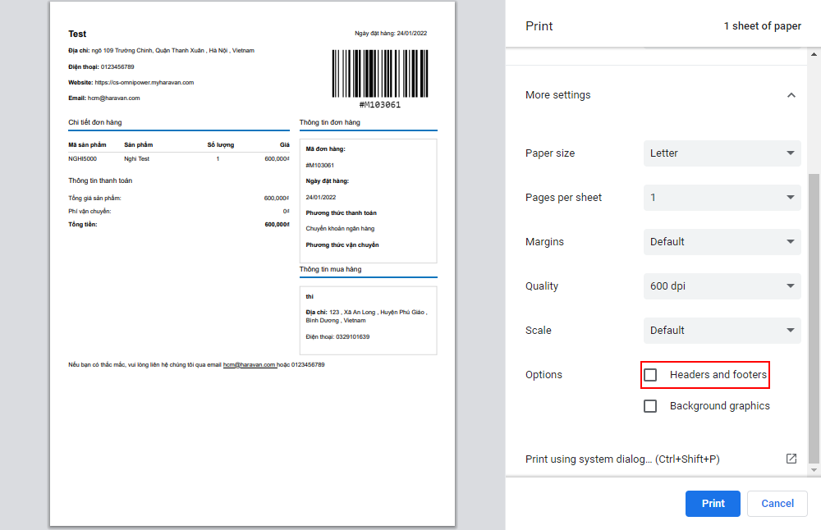Open Print using system dialog link

[x=622, y=459]
